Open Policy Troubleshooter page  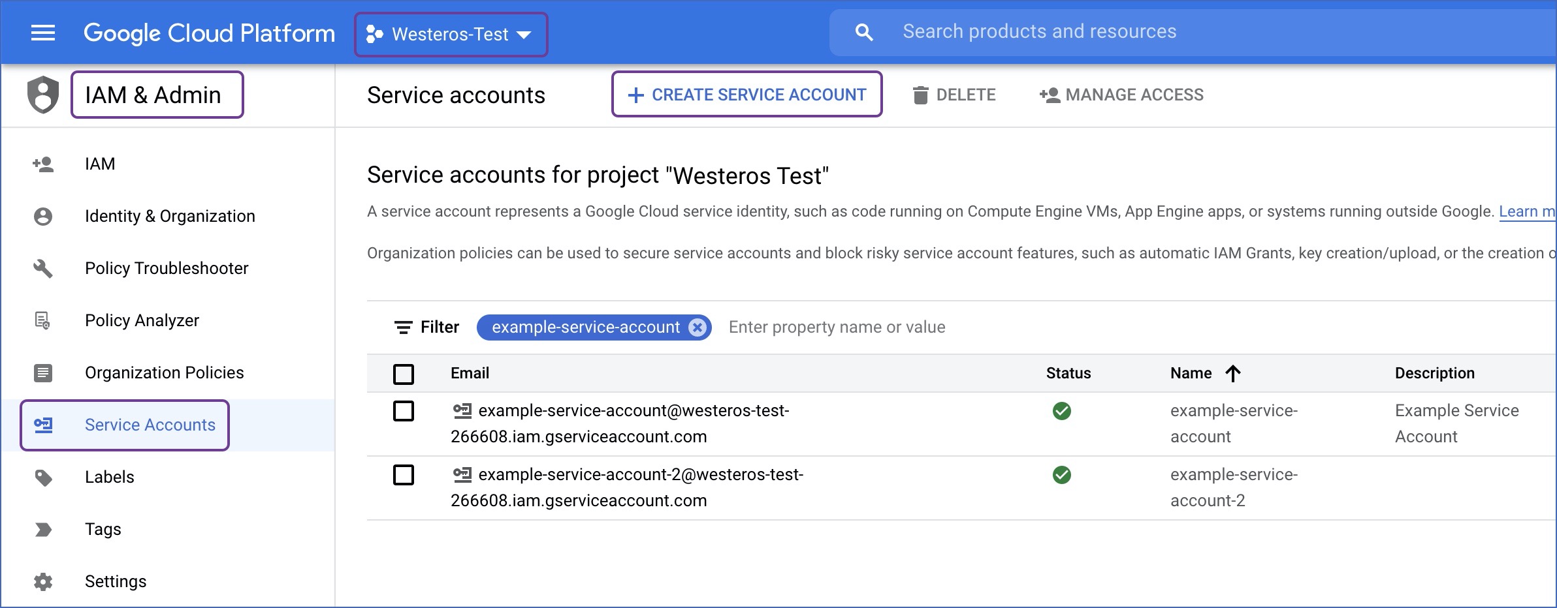click(x=167, y=268)
